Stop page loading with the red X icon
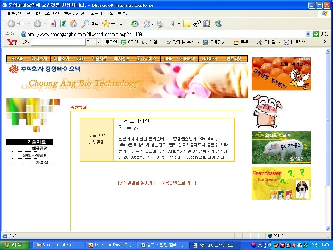The height and width of the screenshot is (250, 333). [x=53, y=24]
